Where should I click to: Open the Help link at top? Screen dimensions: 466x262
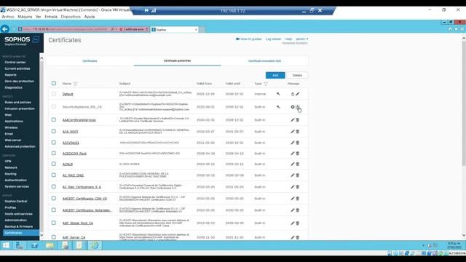click(288, 39)
